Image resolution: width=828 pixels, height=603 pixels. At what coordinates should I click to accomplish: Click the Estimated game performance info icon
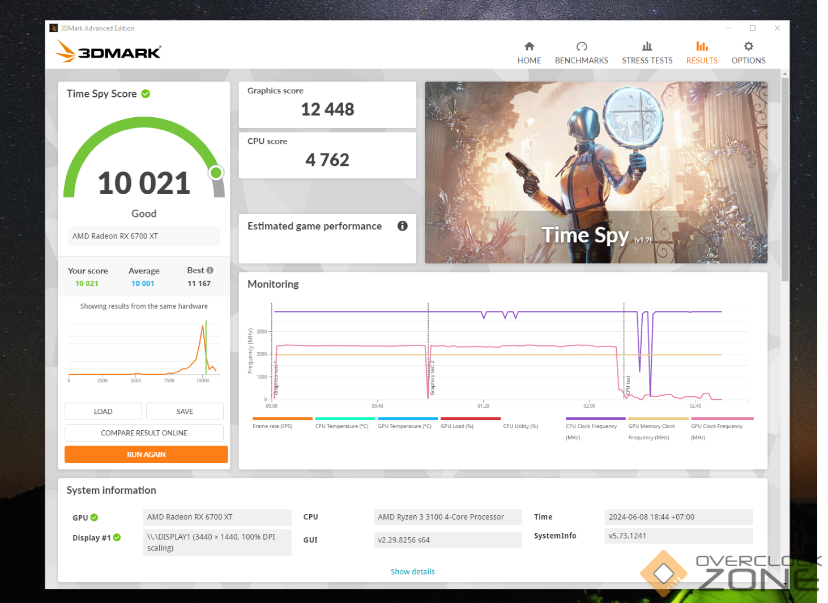point(402,226)
